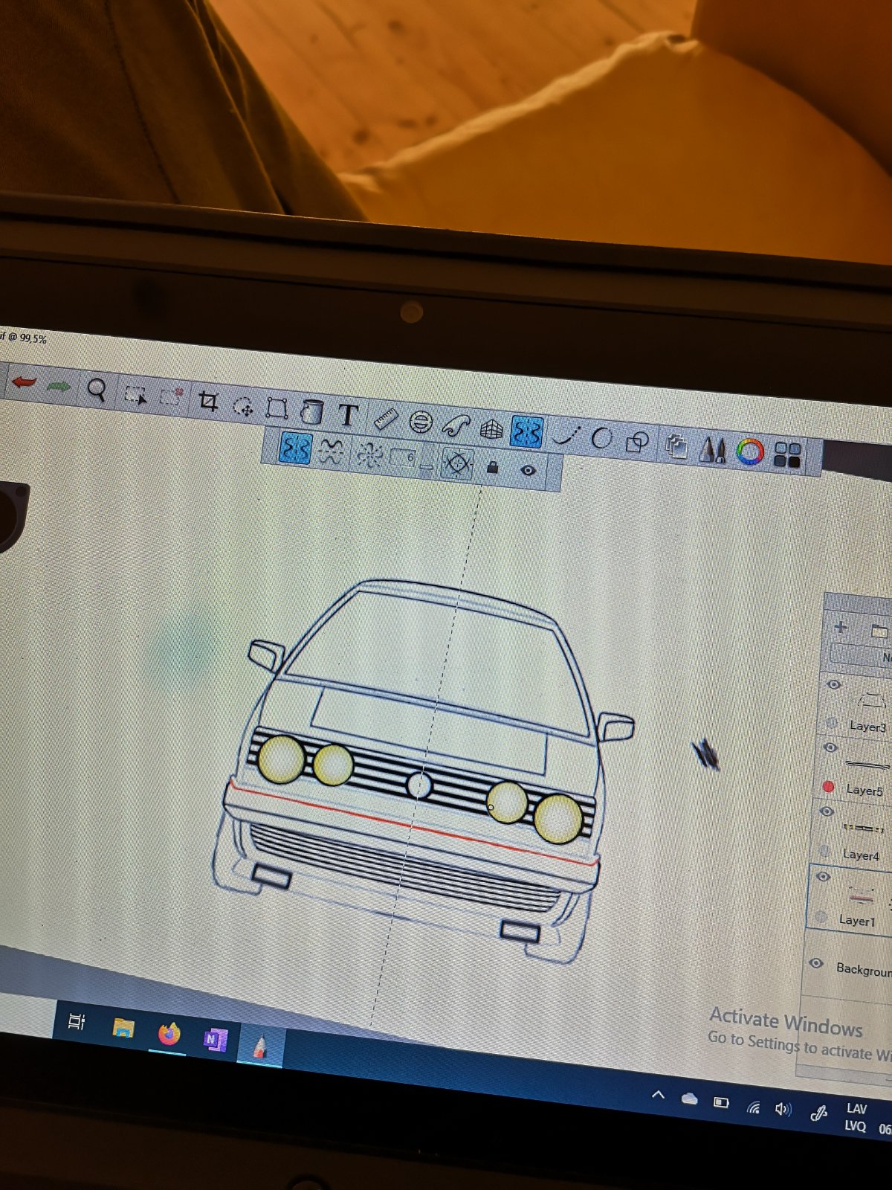Image resolution: width=892 pixels, height=1190 pixels.
Task: Click the green Redo arrow
Action: point(59,386)
